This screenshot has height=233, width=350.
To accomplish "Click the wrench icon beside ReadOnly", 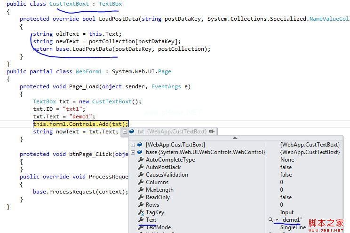I will click(141, 197).
